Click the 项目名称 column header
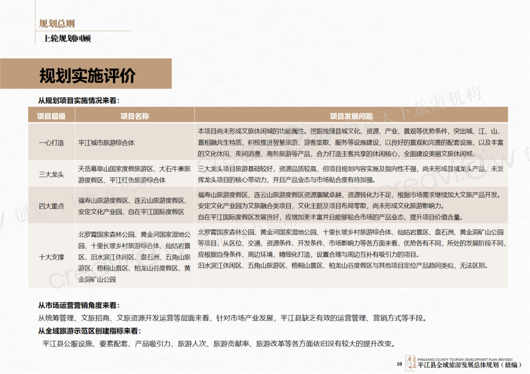 coord(135,115)
